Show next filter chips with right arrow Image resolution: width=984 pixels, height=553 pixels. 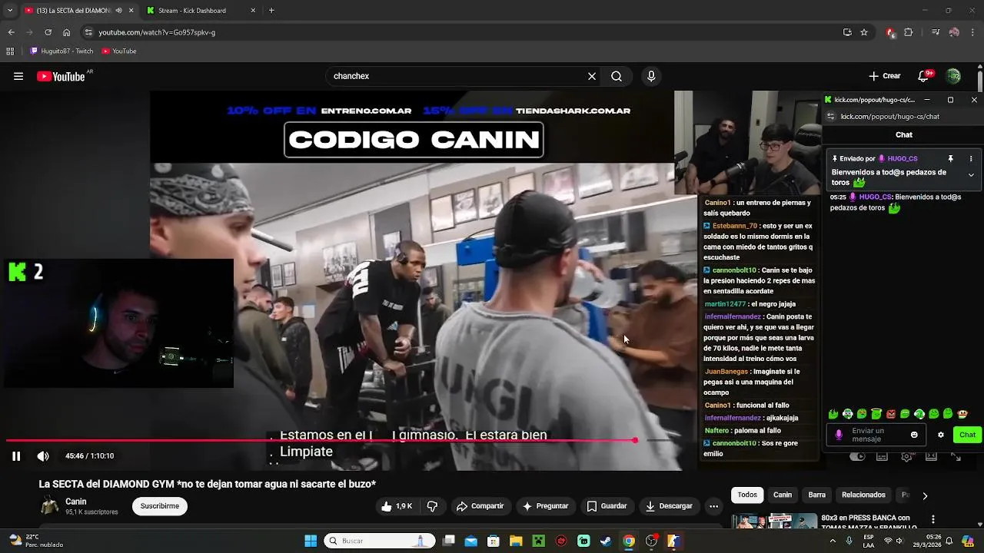925,496
